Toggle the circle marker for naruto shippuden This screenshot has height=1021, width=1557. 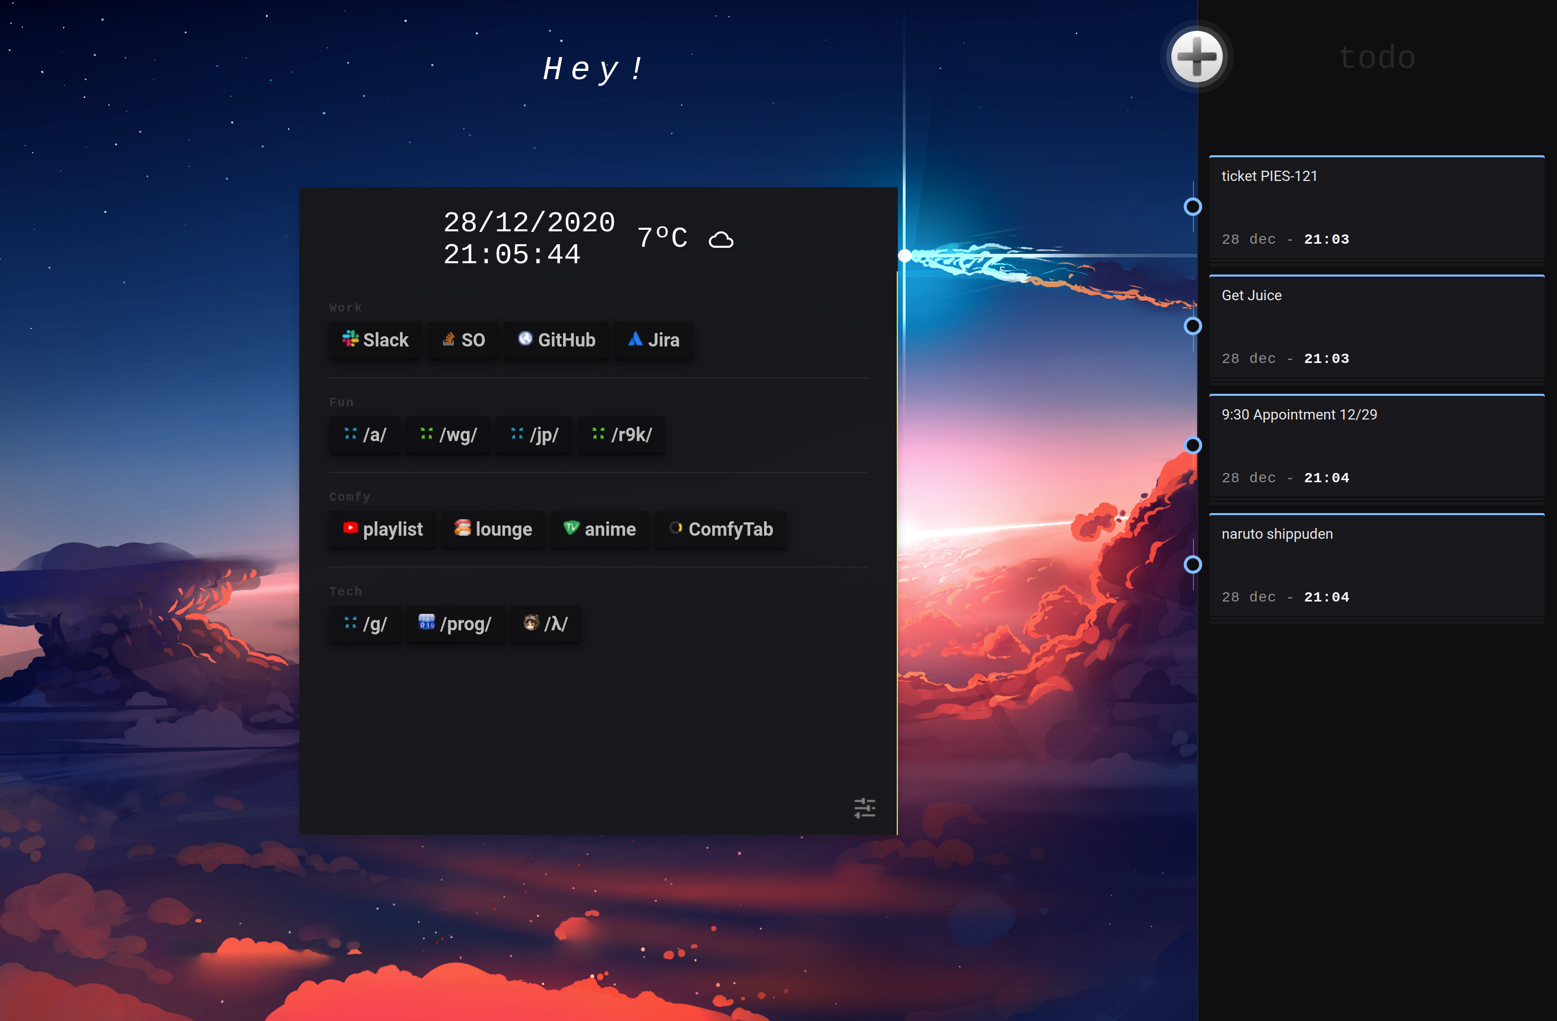(1192, 564)
